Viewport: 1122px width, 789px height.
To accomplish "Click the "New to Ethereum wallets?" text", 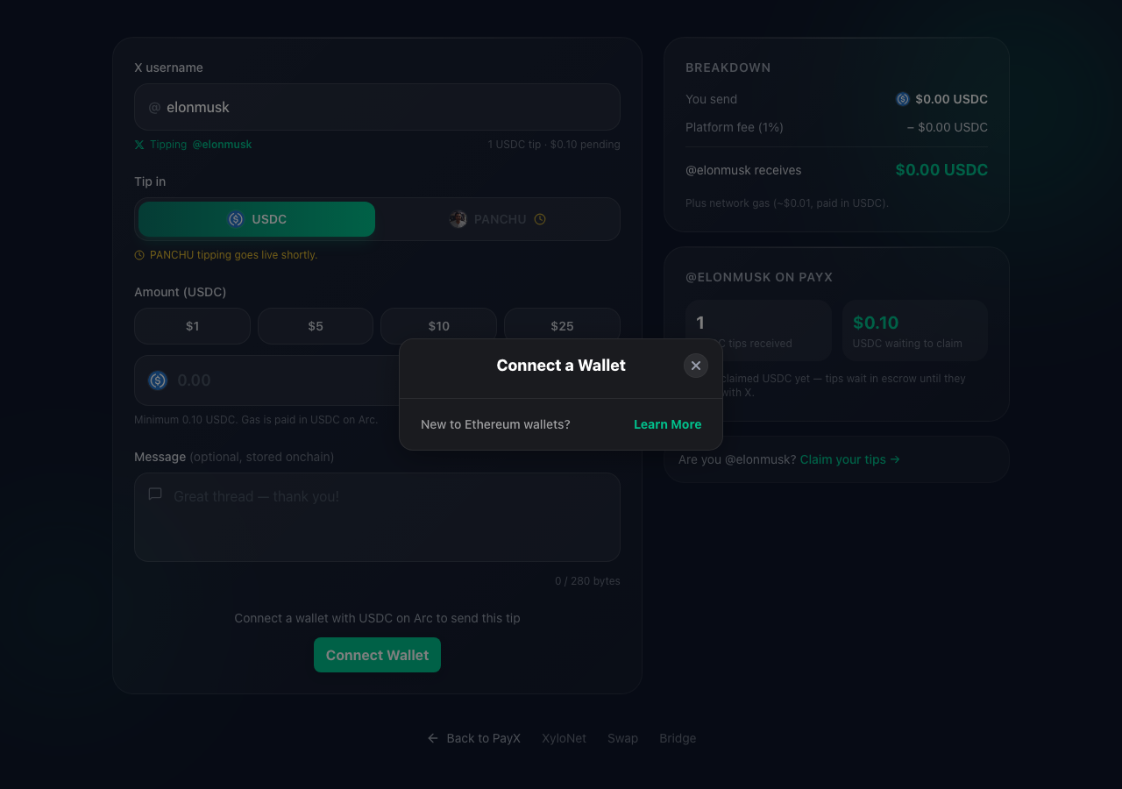I will point(495,424).
